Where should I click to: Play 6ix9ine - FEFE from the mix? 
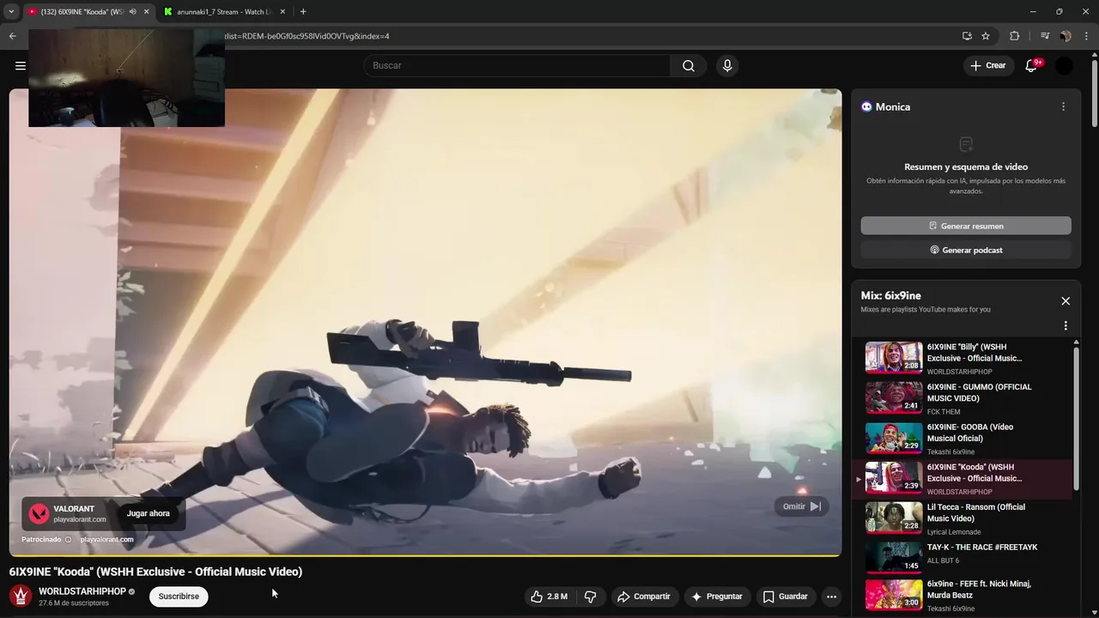coord(962,596)
